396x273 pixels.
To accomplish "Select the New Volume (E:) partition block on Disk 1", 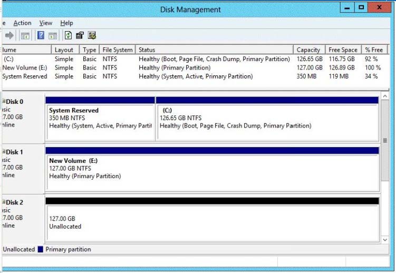I will (x=212, y=169).
